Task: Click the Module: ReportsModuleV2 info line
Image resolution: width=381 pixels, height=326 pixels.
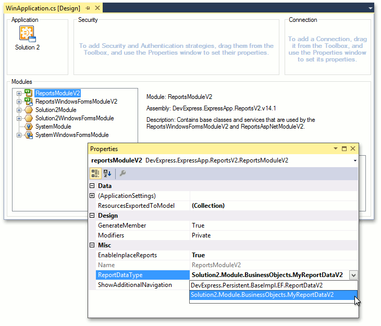Action: [x=179, y=97]
